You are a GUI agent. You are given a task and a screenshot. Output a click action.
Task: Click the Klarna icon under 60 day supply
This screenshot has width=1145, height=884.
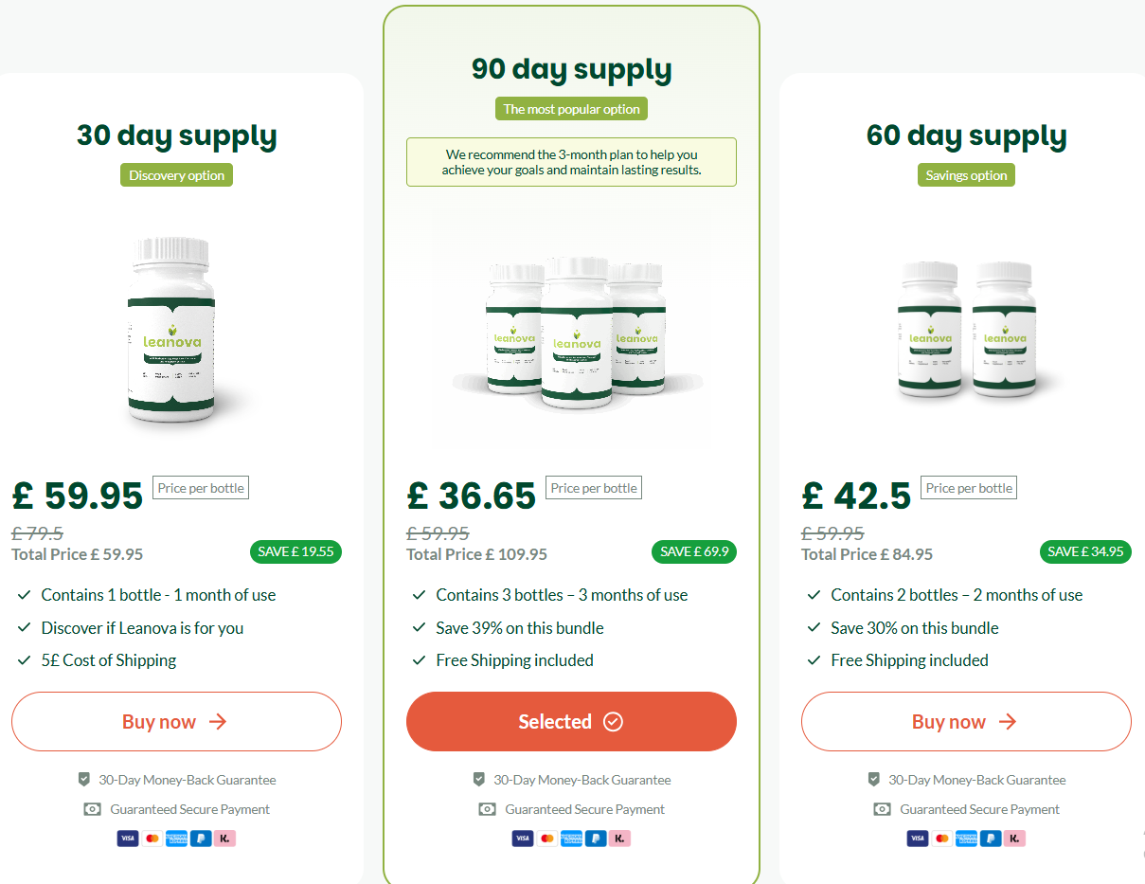click(1014, 839)
